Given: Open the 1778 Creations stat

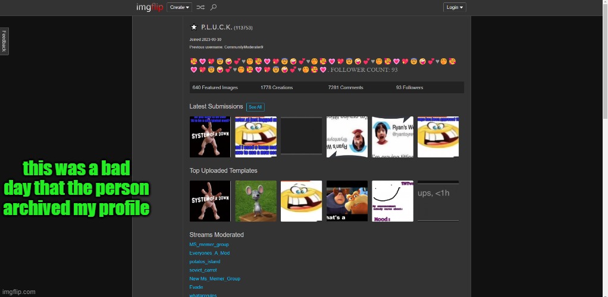Looking at the screenshot, I should pos(277,87).
